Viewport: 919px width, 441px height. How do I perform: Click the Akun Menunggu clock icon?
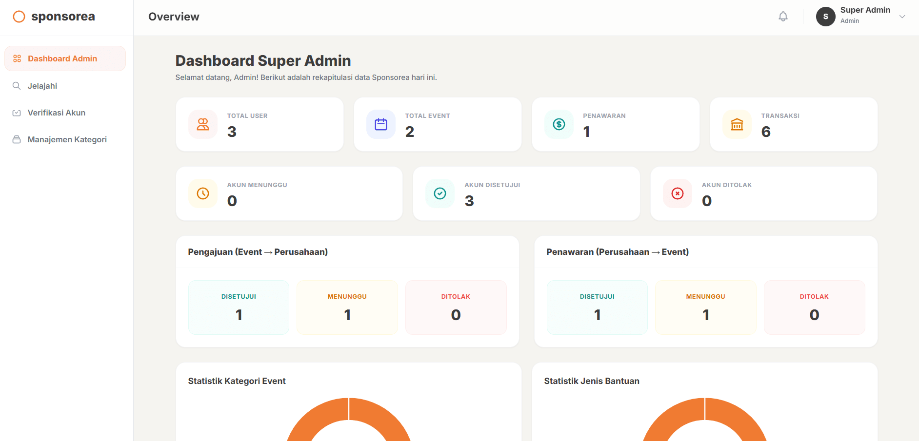click(203, 193)
